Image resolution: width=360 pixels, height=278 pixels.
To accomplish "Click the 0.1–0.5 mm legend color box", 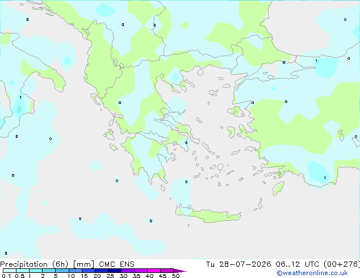I will [10, 271].
